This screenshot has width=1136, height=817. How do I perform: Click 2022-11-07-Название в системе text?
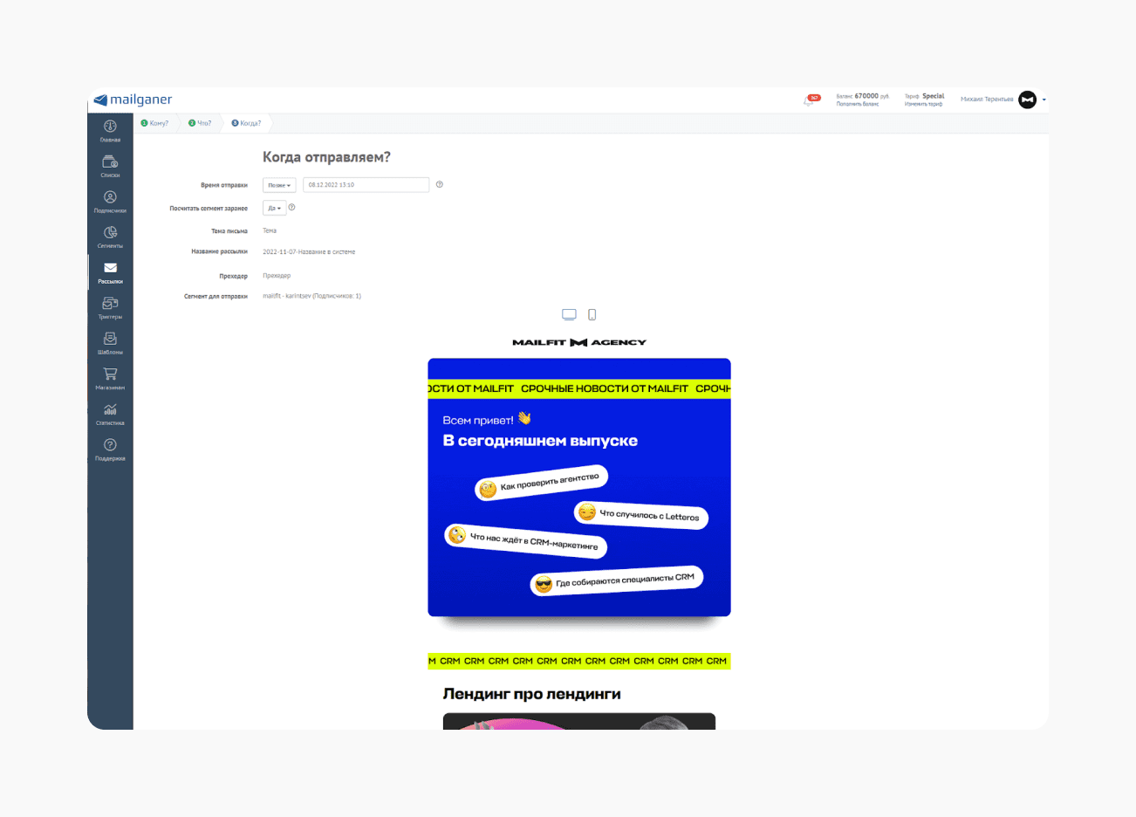[309, 252]
